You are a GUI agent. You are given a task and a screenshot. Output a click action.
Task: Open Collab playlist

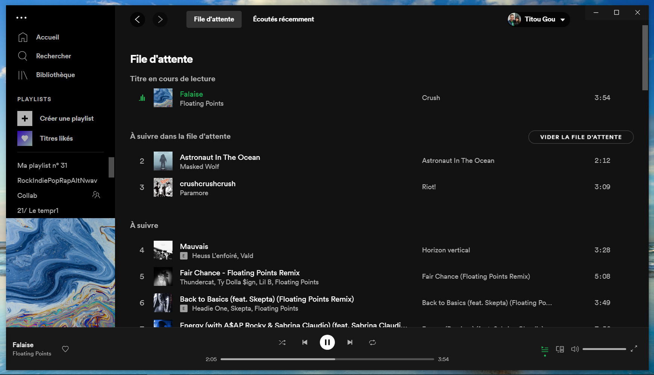[x=27, y=196]
